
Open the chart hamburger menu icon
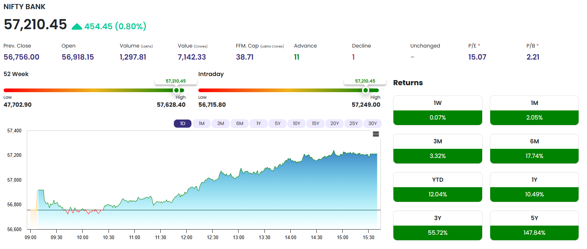tap(376, 134)
